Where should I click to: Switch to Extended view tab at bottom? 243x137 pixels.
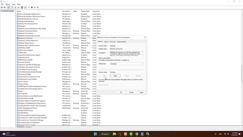coord(20,127)
